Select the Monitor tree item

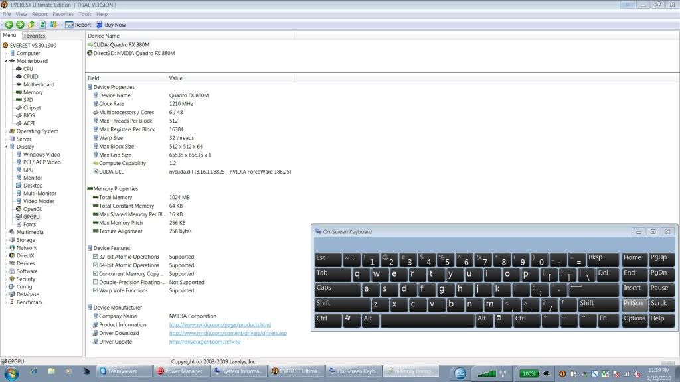33,178
